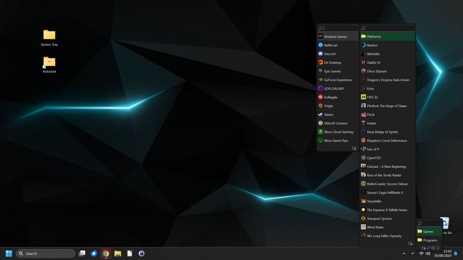Viewport: 463px width, 260px height.
Task: Click the pin icon to keep menu open
Action: pyautogui.click(x=428, y=248)
